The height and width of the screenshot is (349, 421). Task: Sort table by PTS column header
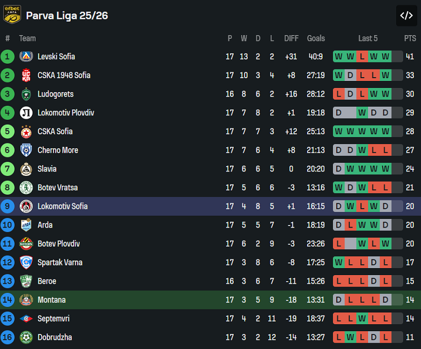click(410, 38)
